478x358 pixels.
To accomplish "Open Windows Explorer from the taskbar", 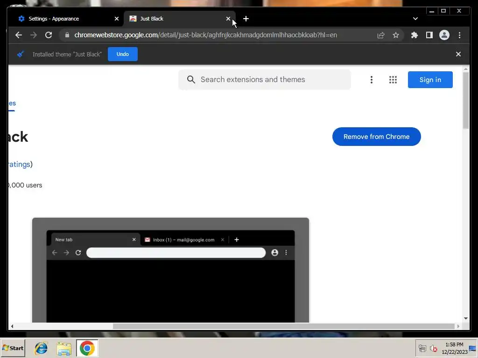I will click(x=64, y=348).
